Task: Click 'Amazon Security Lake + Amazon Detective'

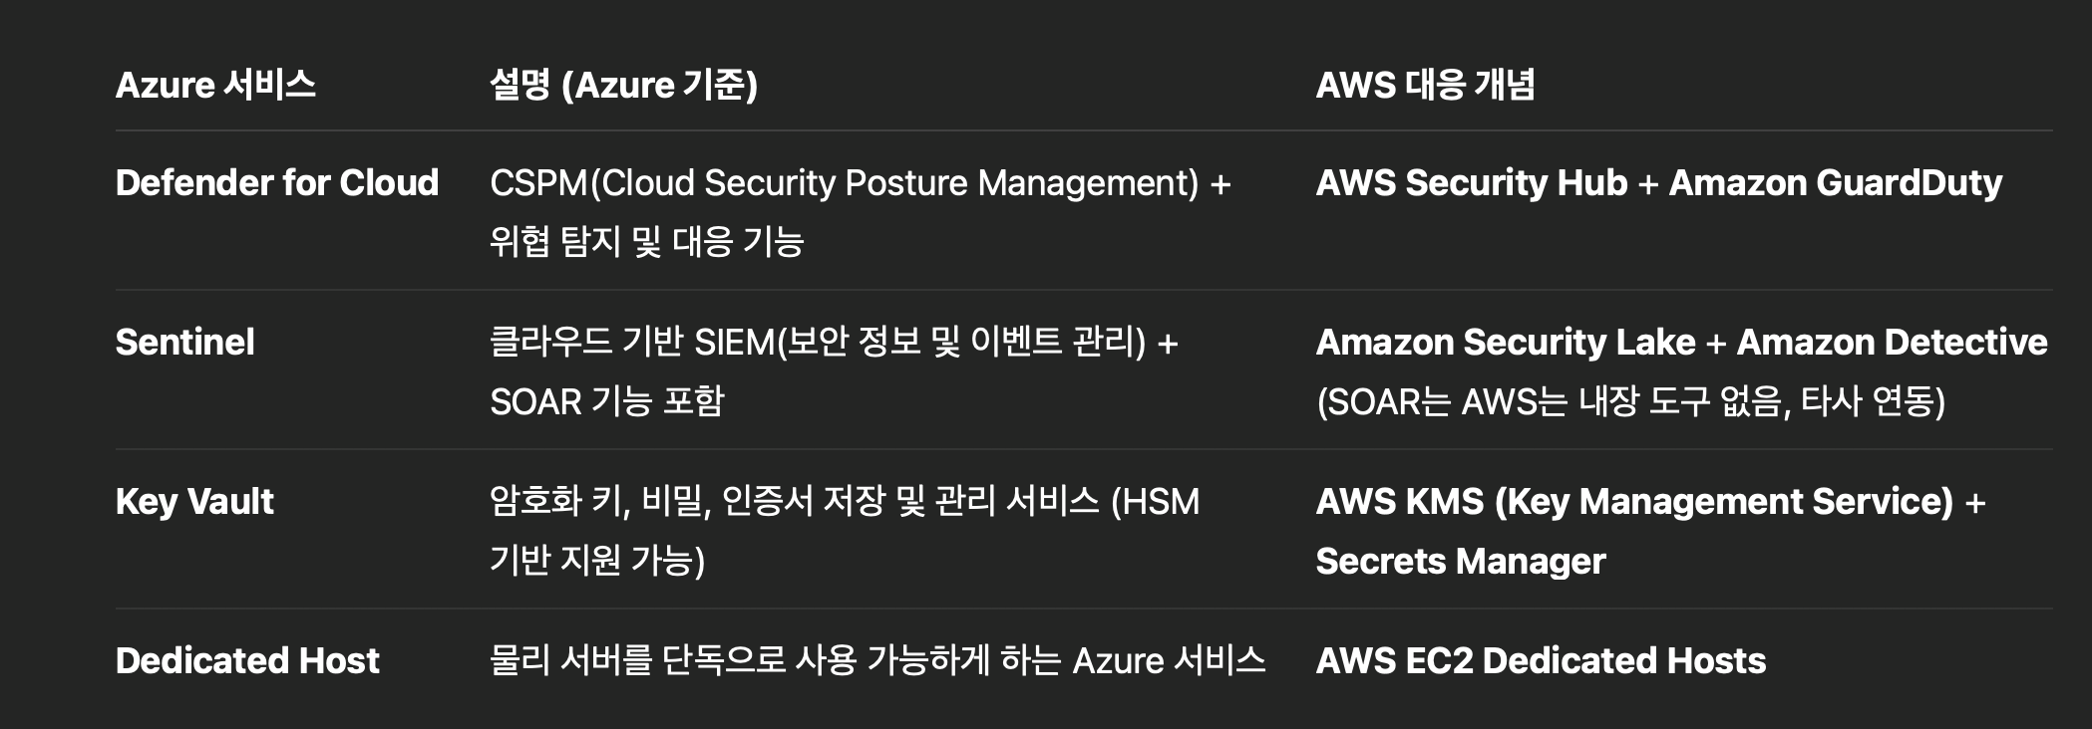Action: pos(1681,342)
